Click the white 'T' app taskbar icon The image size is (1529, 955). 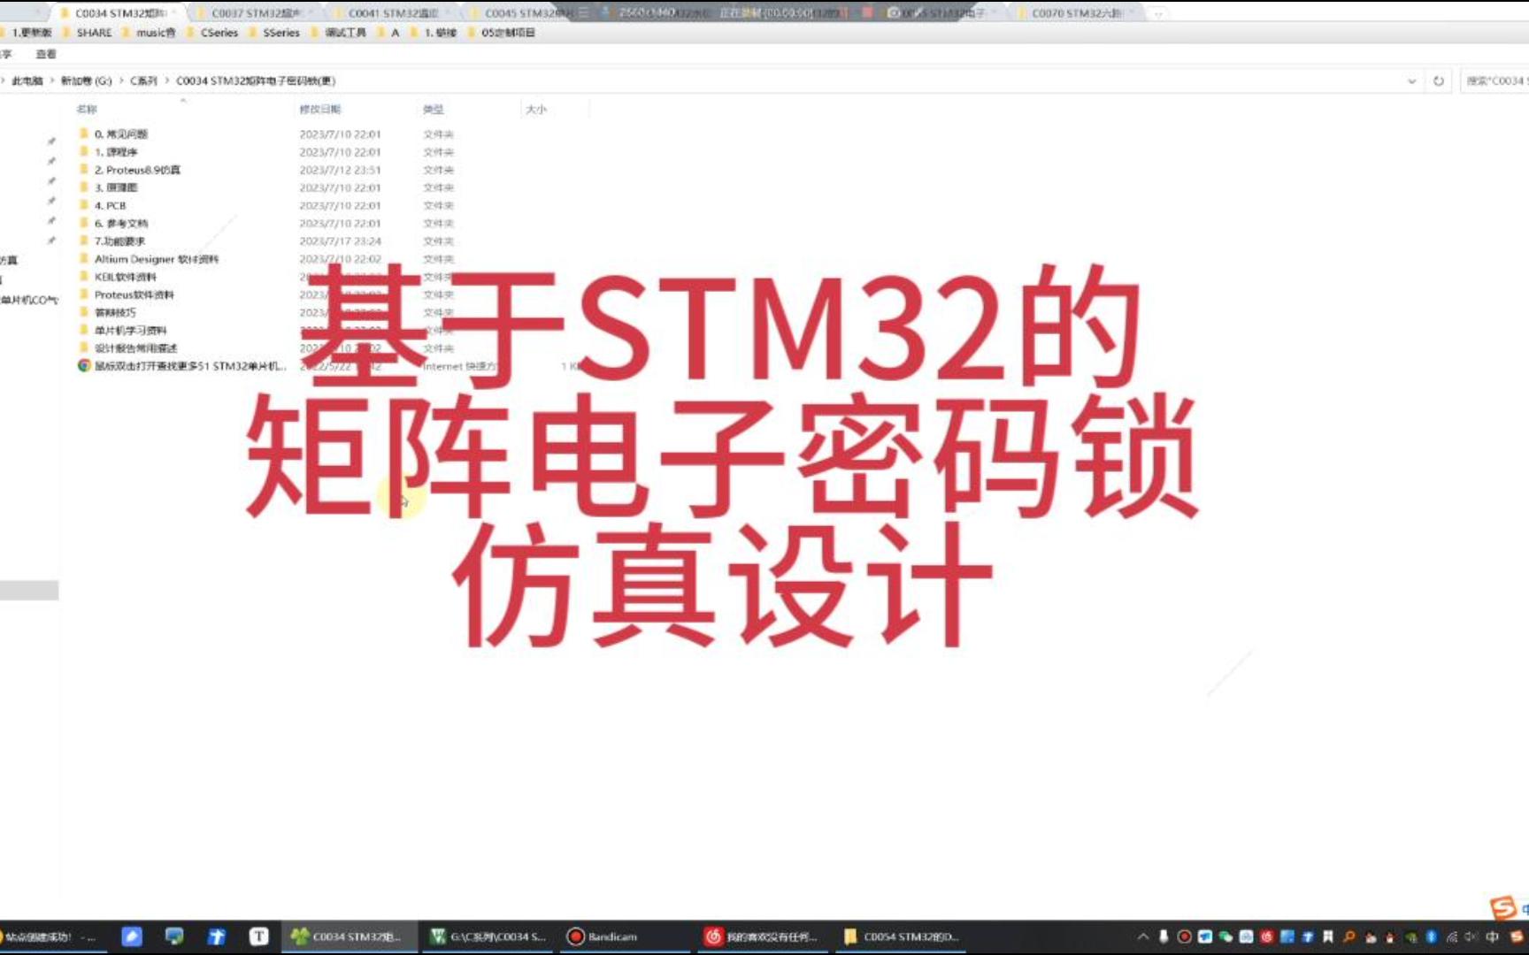[258, 936]
